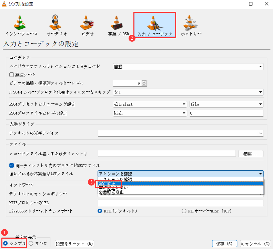This screenshot has height=249, width=273.
Task: Click the 参照... browse button
Action: pyautogui.click(x=251, y=154)
